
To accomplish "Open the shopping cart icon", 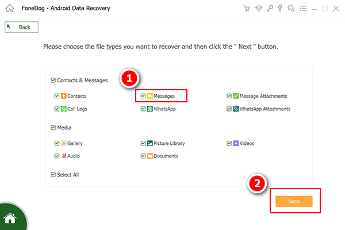I will 247,9.
